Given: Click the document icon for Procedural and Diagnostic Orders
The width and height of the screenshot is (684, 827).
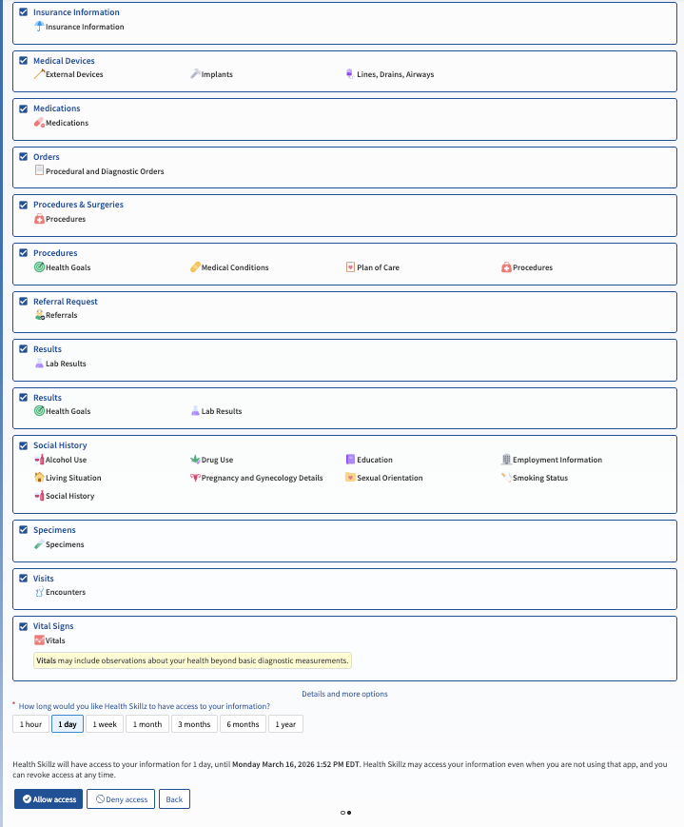Looking at the screenshot, I should click(39, 170).
